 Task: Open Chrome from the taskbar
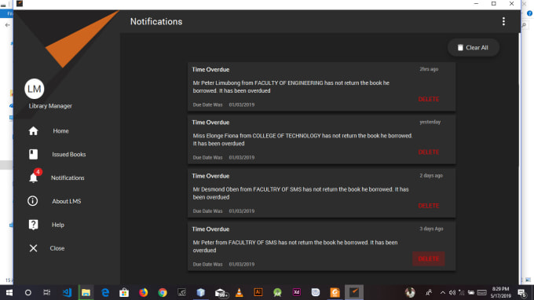pos(163,292)
